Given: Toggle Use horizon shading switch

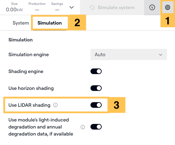Looking at the screenshot, I should (x=96, y=88).
